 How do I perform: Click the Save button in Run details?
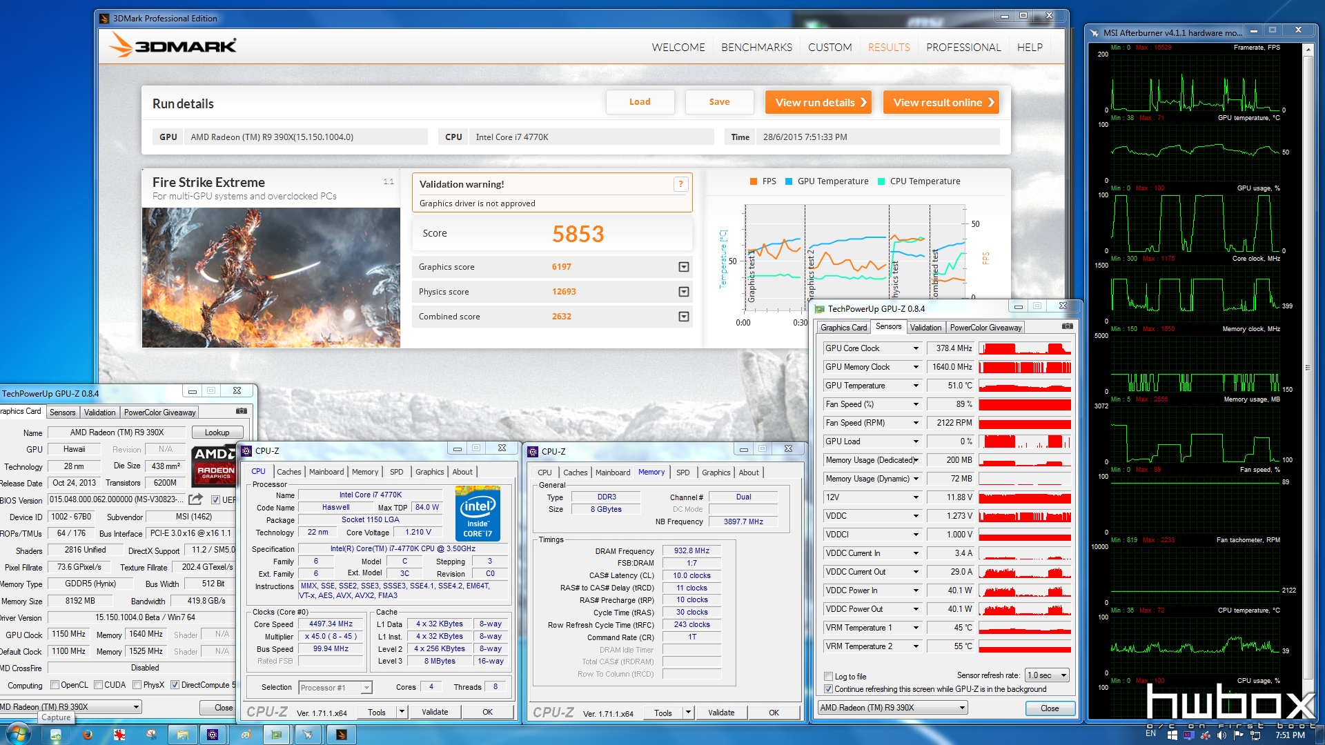tap(719, 102)
